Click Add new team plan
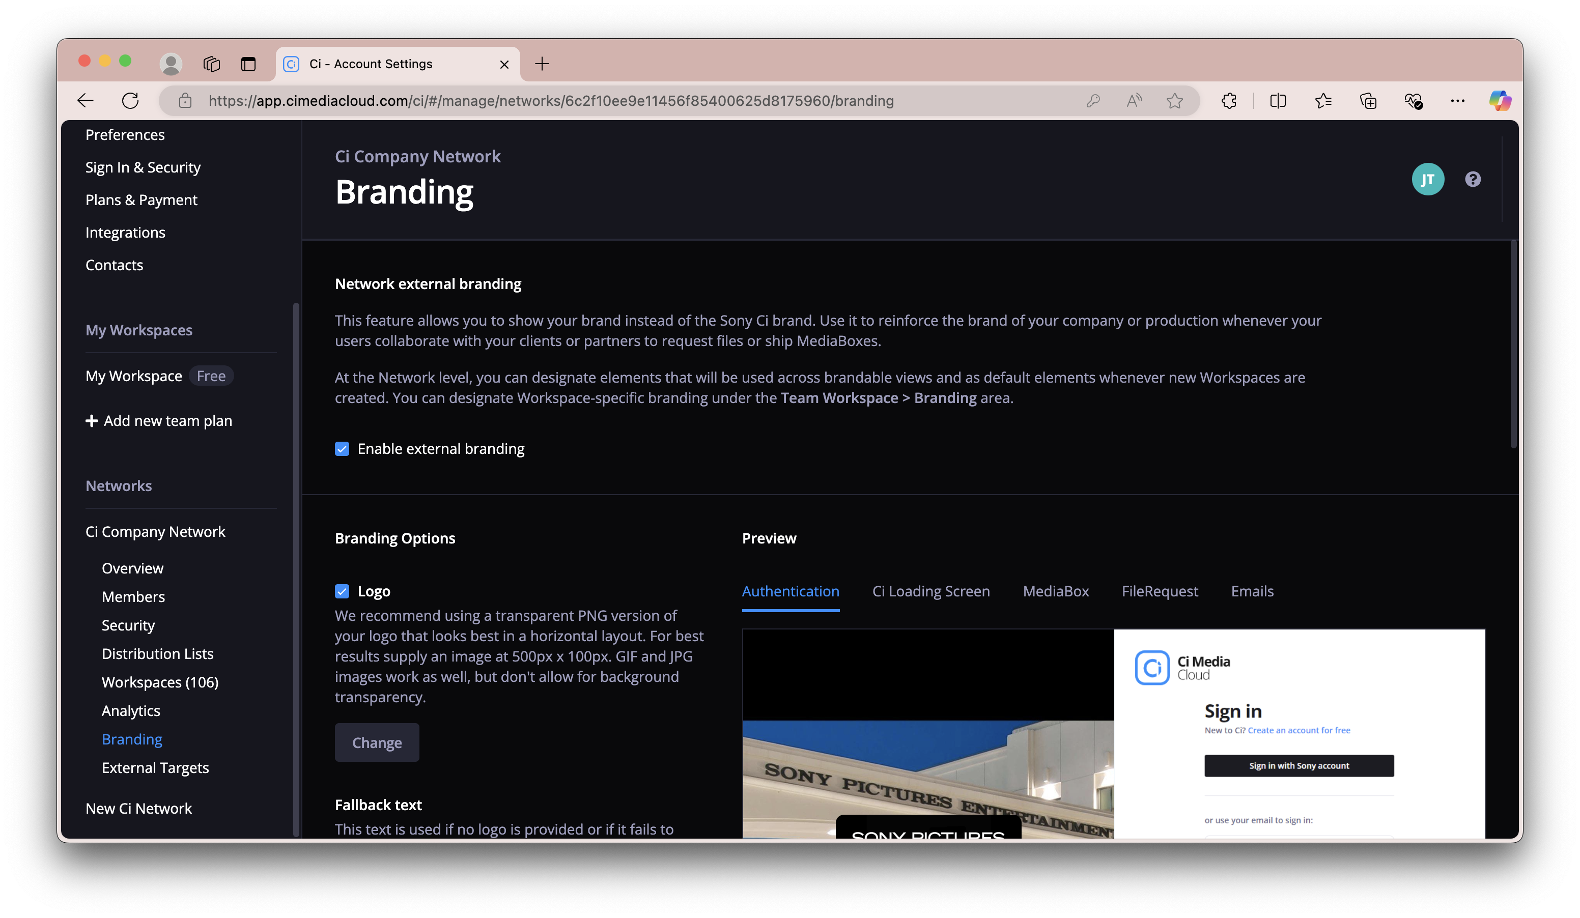This screenshot has width=1580, height=918. click(x=159, y=421)
